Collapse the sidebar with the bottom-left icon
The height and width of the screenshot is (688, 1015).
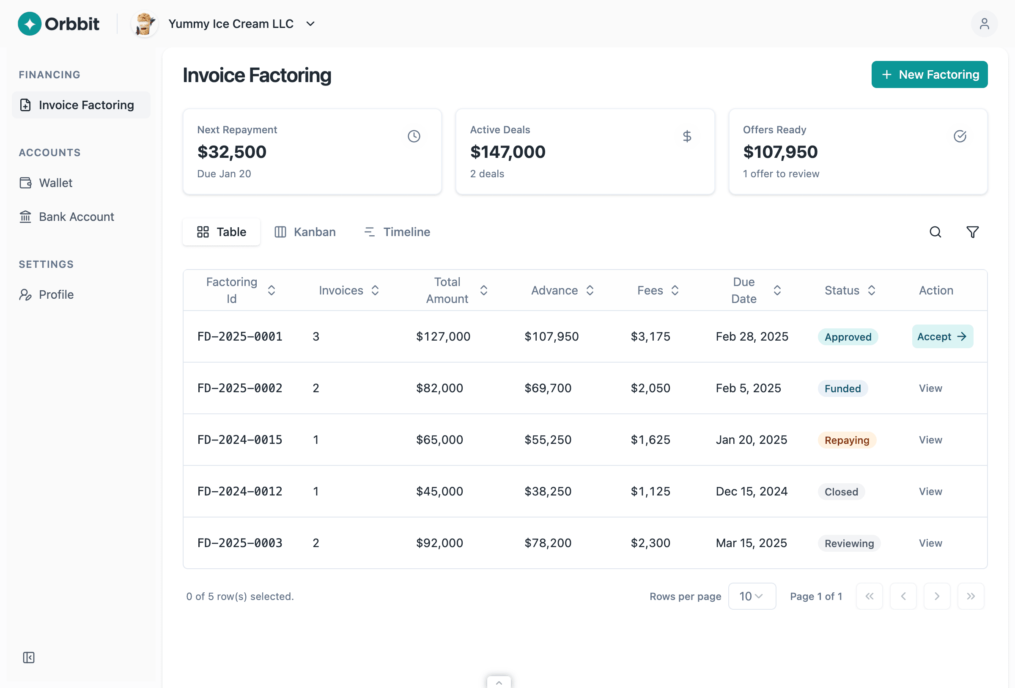29,658
